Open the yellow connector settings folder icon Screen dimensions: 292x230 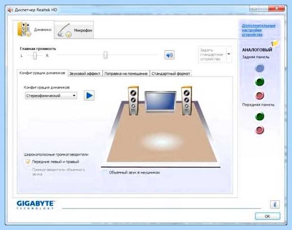click(275, 43)
